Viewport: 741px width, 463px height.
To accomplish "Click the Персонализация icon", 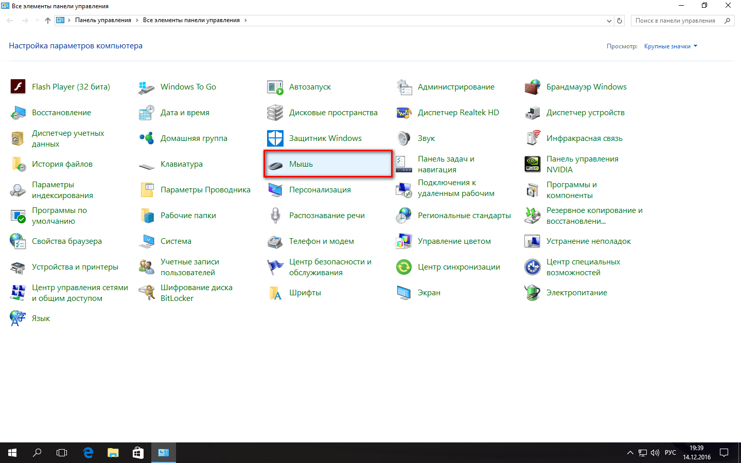I will (275, 190).
